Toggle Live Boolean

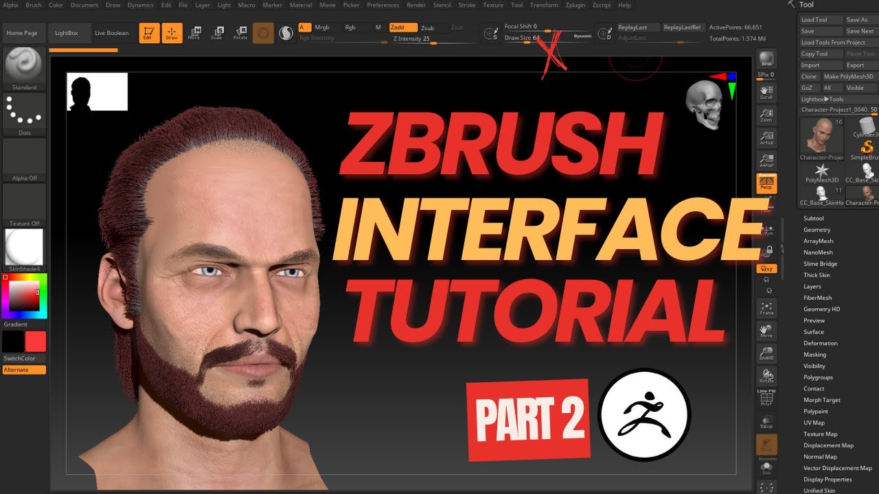[x=112, y=33]
